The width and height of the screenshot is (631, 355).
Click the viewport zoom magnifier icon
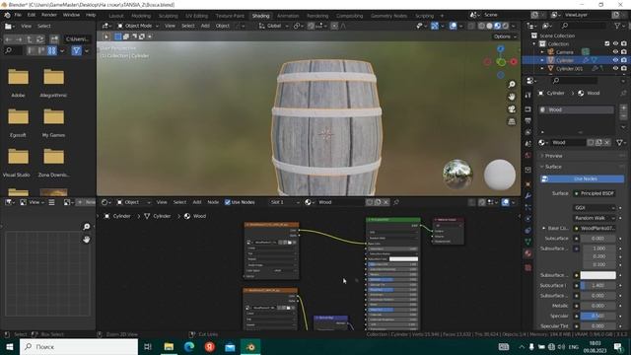point(512,84)
